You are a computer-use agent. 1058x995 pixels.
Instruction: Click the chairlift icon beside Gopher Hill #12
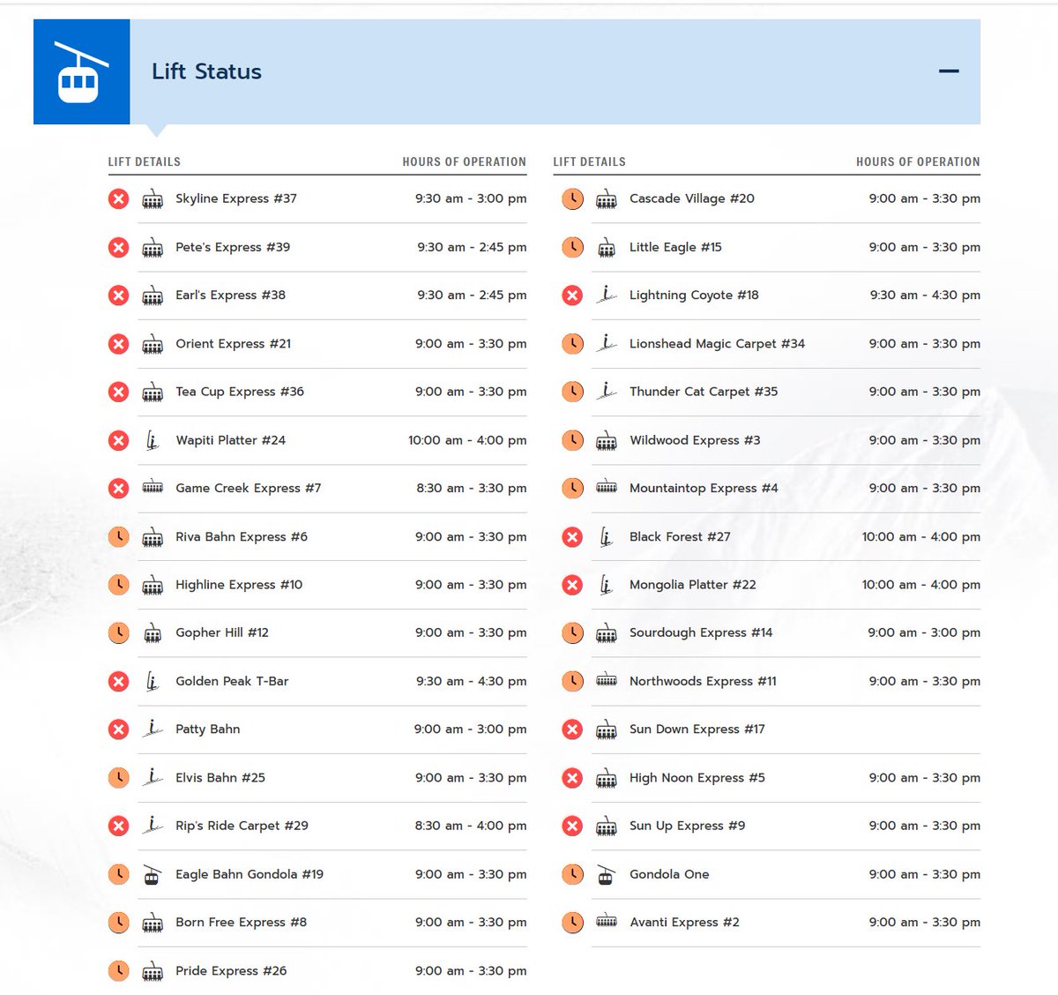point(153,633)
